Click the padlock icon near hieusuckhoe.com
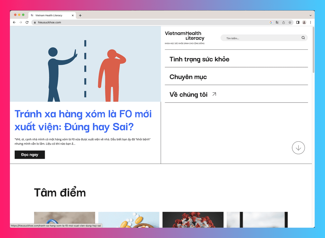The width and height of the screenshot is (325, 238). (x=35, y=22)
